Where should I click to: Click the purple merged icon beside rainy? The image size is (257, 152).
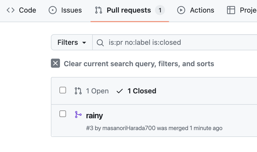tap(78, 115)
